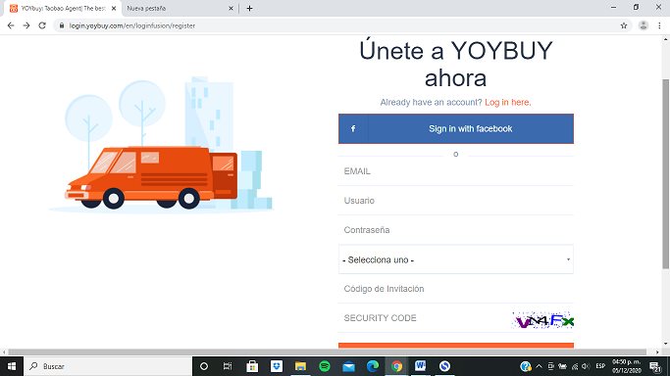Click the Código de Invitación field

(456, 289)
